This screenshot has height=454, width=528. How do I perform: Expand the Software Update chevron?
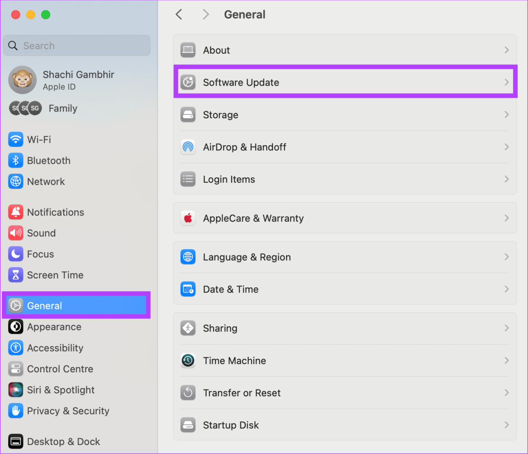point(507,83)
